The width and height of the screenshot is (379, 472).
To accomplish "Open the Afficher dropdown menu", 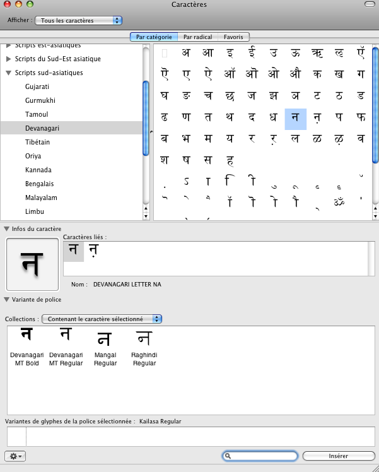I will point(78,20).
